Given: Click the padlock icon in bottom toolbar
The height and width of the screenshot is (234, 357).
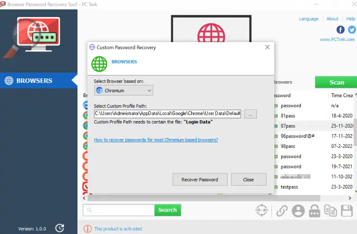Looking at the screenshot, I should (x=315, y=210).
